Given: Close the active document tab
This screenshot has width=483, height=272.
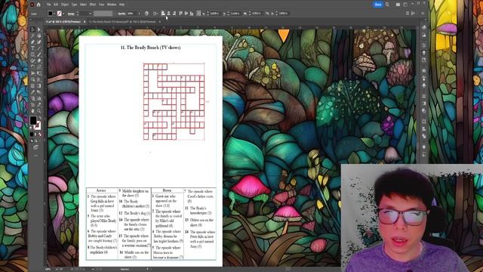Looking at the screenshot, I should [85, 22].
